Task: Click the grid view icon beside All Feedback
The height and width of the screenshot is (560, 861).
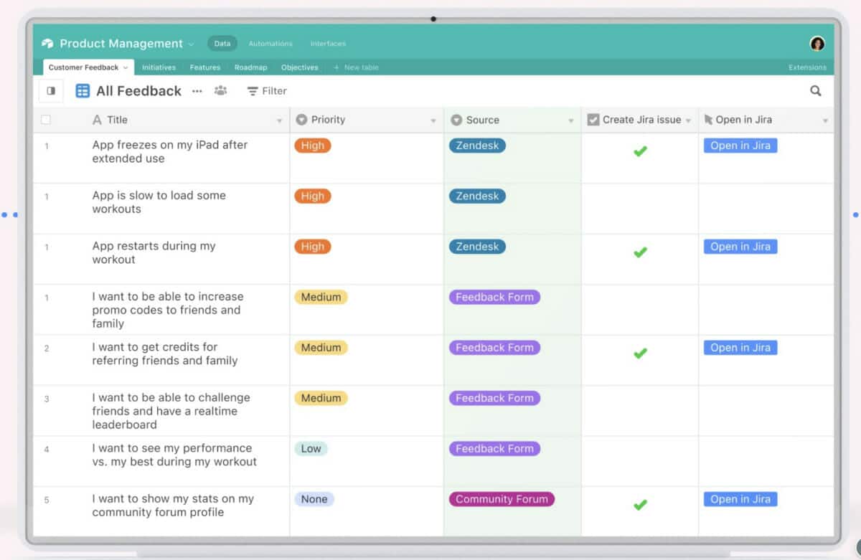Action: pyautogui.click(x=83, y=91)
